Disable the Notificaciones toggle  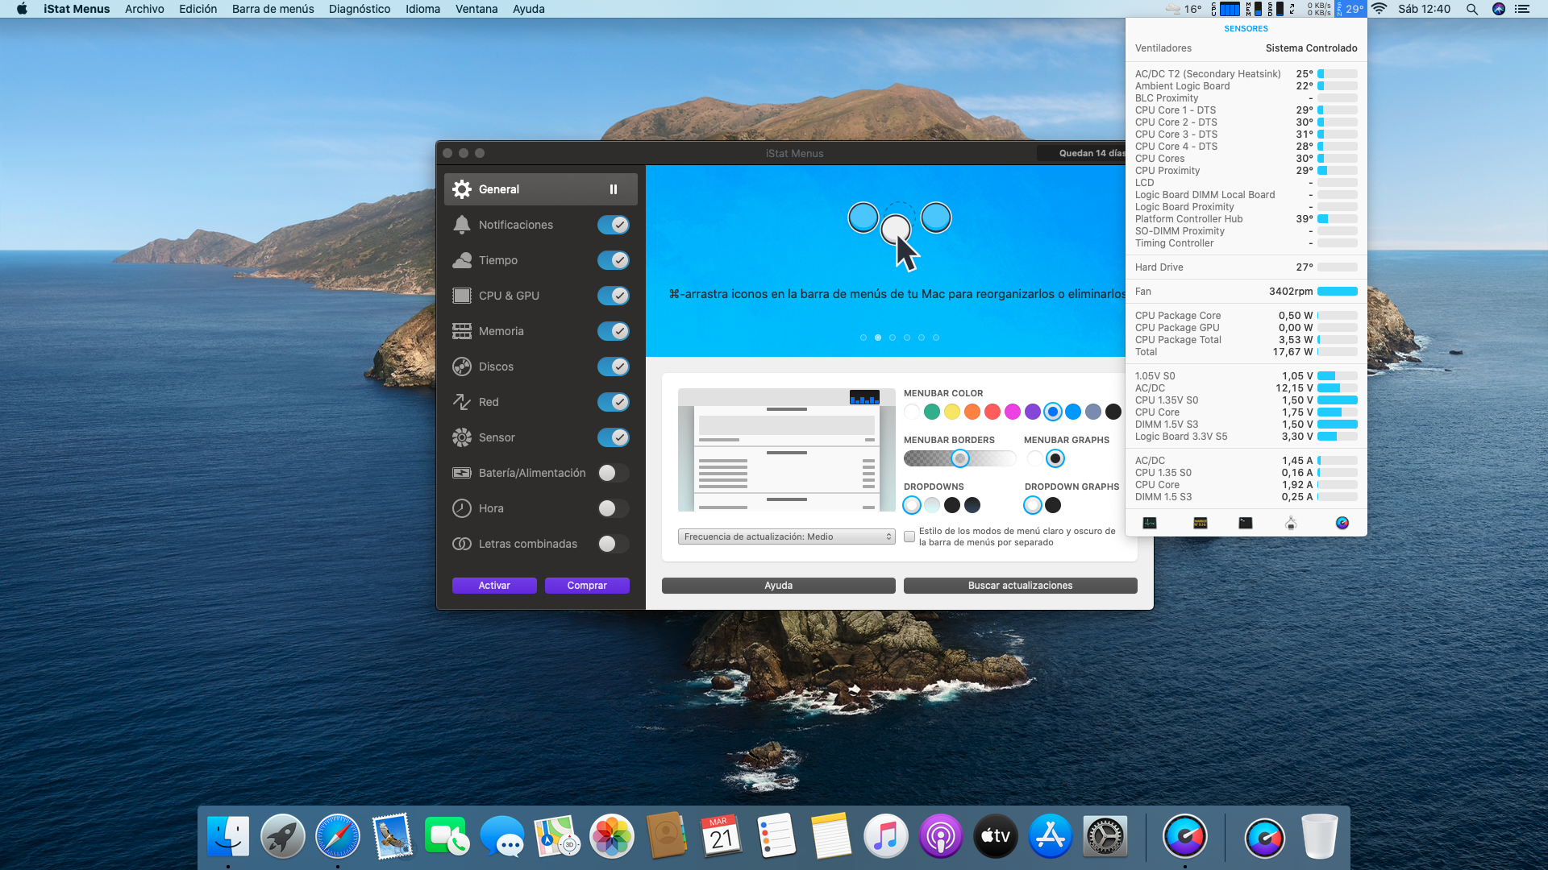(x=613, y=225)
